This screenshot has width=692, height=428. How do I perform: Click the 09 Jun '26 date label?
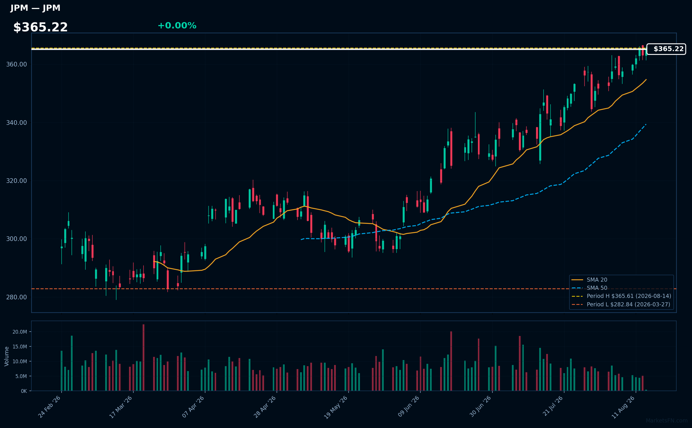click(409, 407)
